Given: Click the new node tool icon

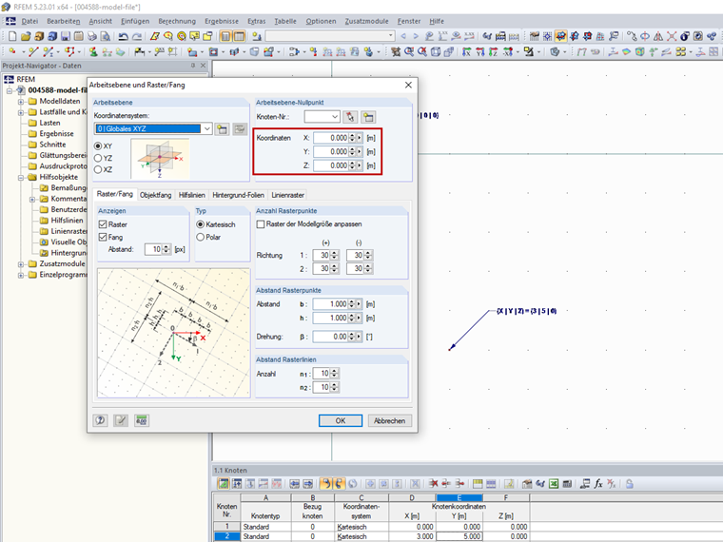Looking at the screenshot, I should tap(12, 51).
